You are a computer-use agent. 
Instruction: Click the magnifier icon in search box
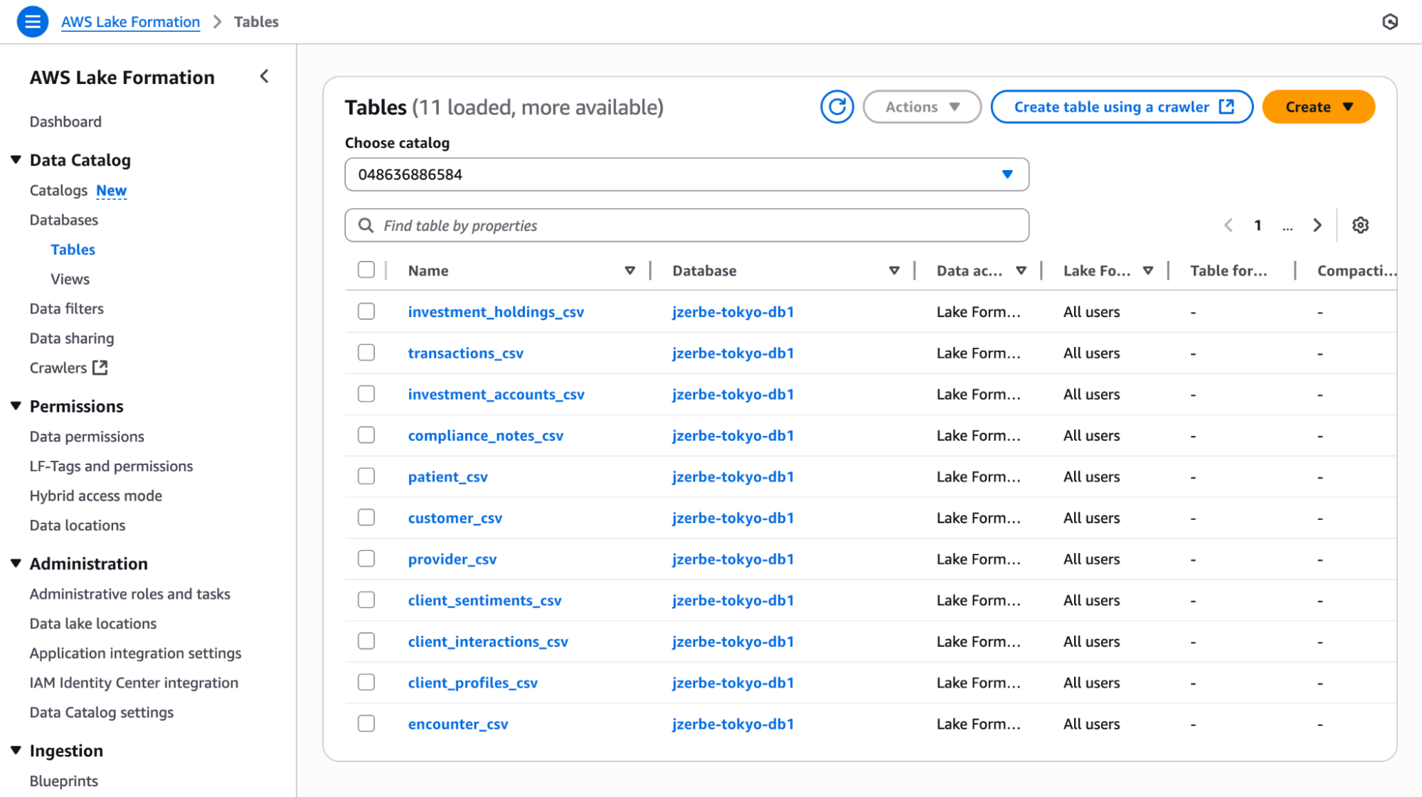(366, 225)
